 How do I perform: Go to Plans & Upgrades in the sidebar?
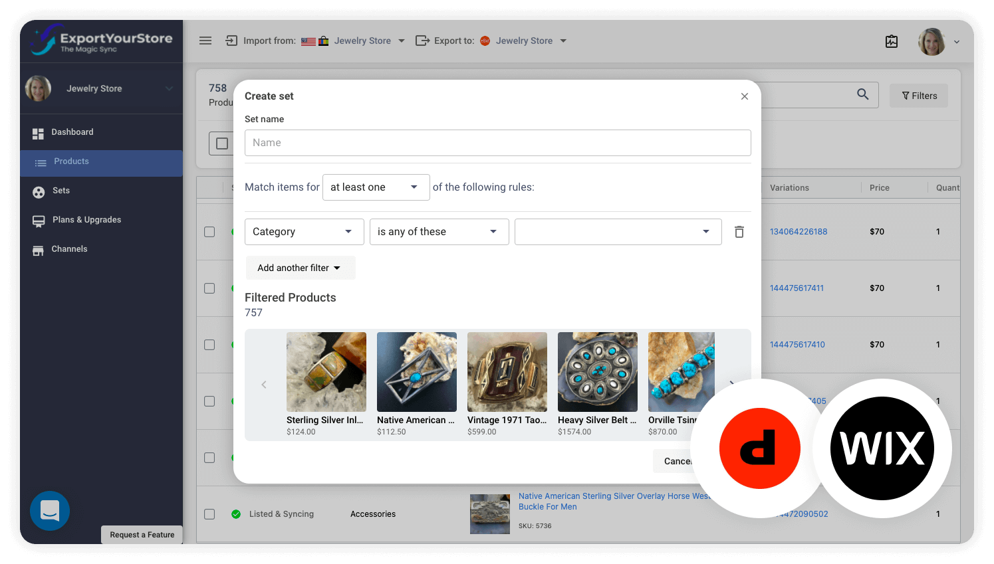[86, 220]
